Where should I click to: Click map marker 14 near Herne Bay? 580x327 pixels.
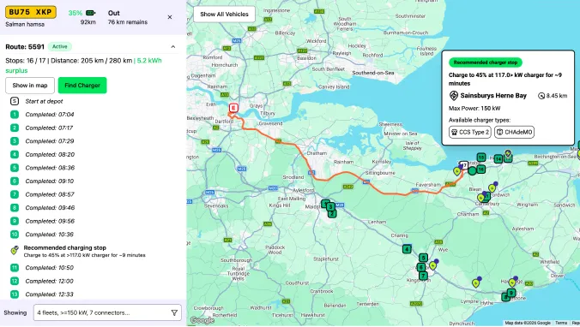(498, 158)
